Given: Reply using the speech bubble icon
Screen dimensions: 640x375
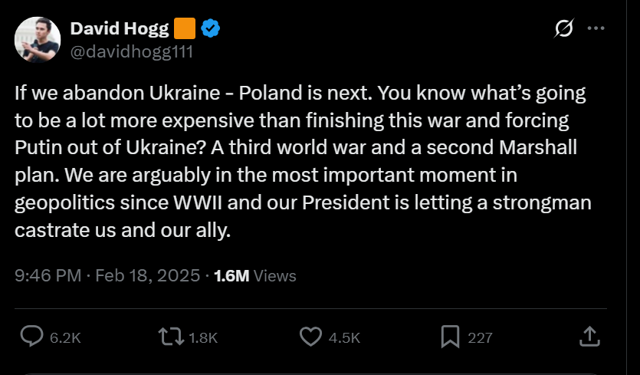Looking at the screenshot, I should pos(32,337).
